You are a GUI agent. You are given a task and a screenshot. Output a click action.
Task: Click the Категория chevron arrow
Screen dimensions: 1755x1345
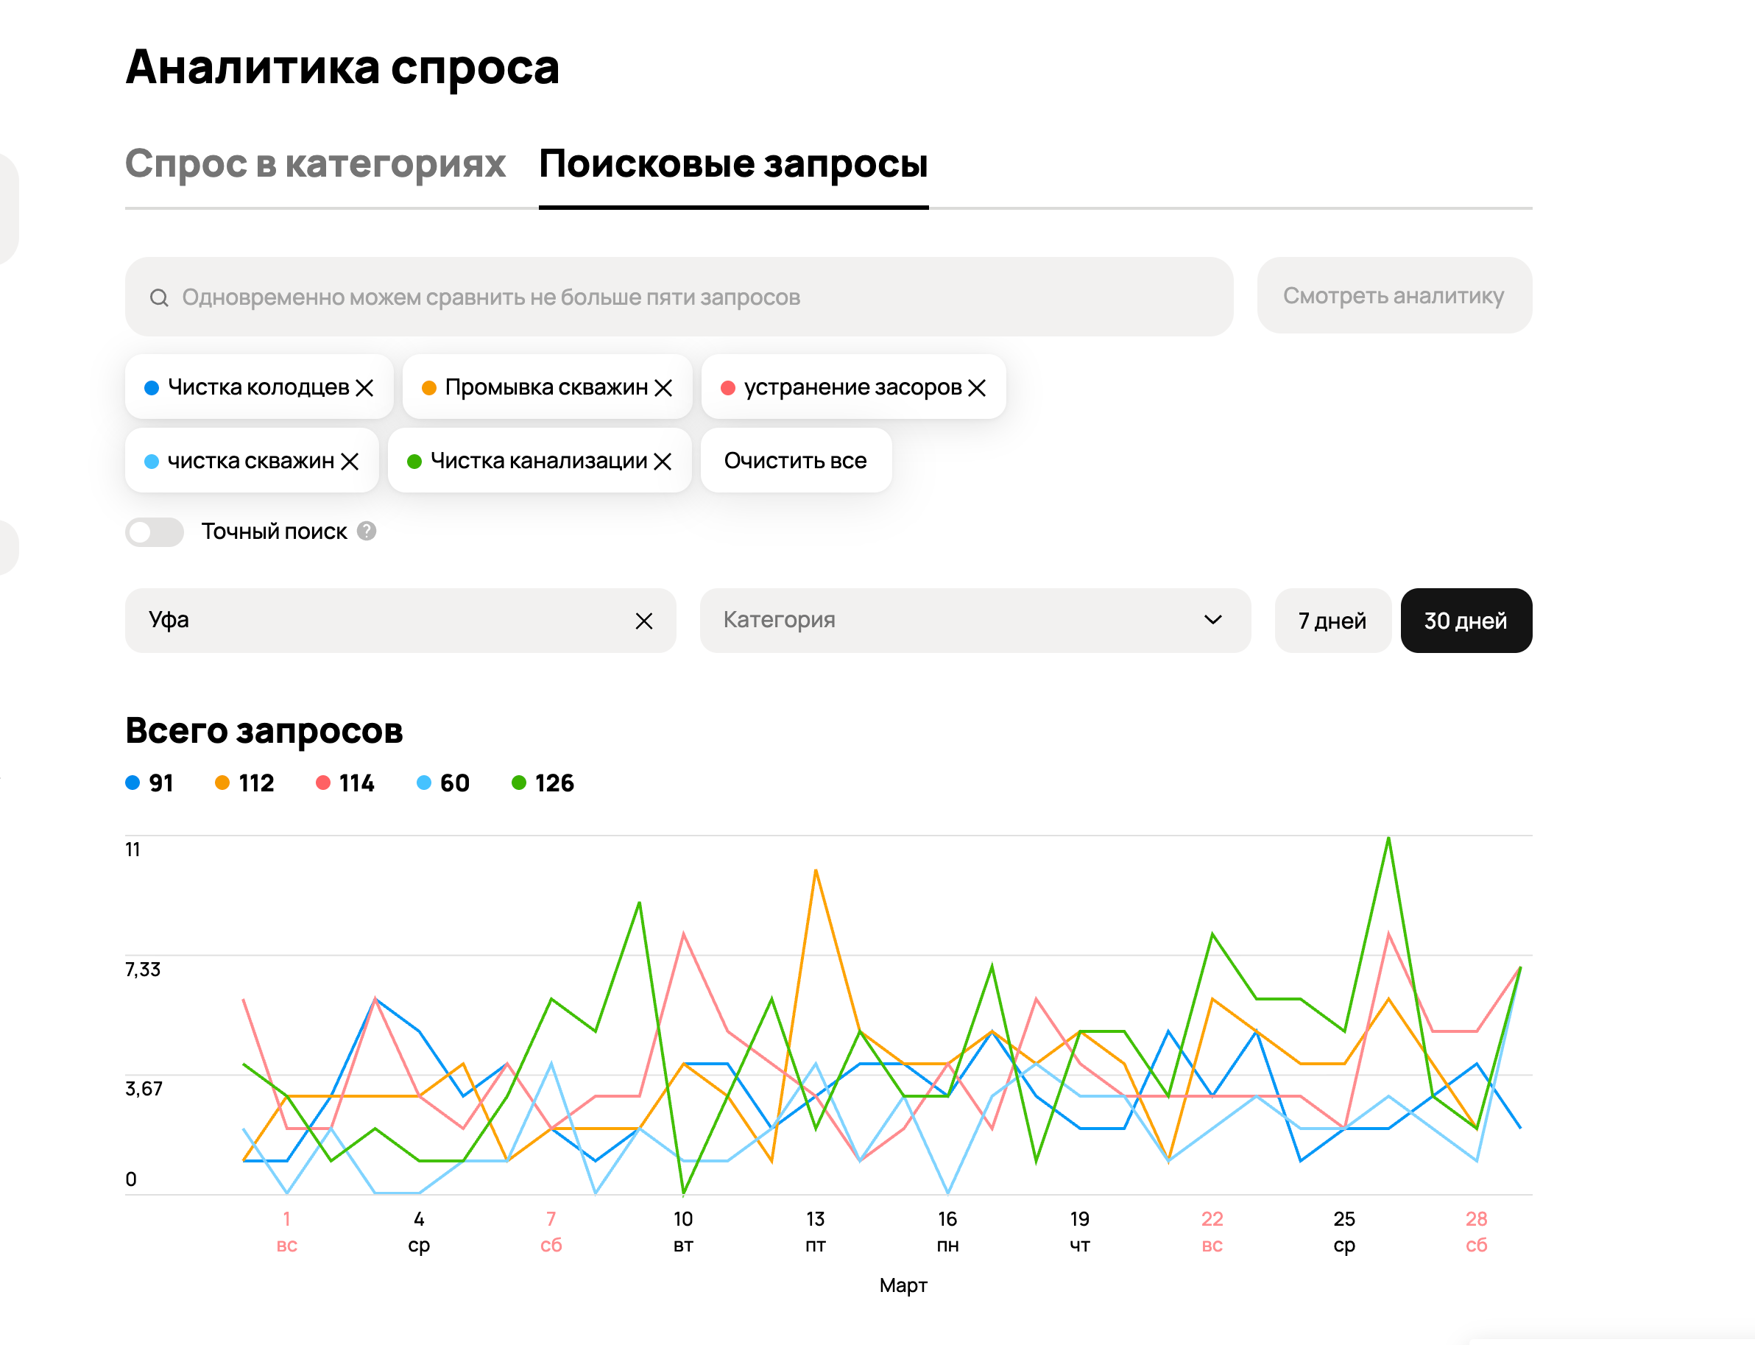(x=1213, y=621)
